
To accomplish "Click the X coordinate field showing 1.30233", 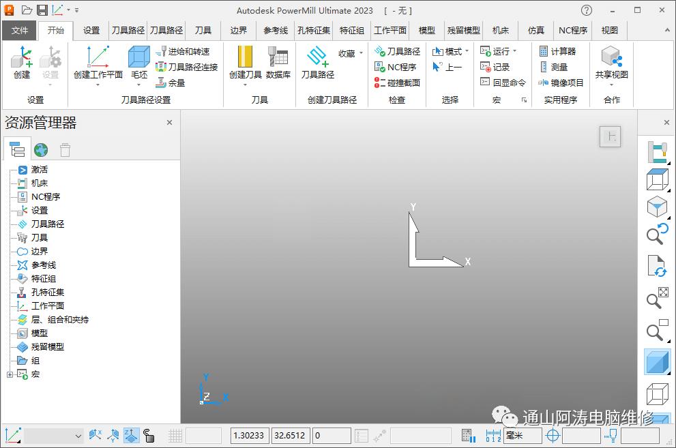I will 250,436.
